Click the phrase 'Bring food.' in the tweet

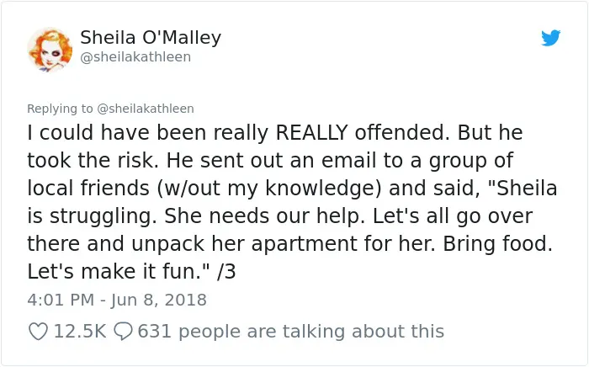tap(498, 243)
